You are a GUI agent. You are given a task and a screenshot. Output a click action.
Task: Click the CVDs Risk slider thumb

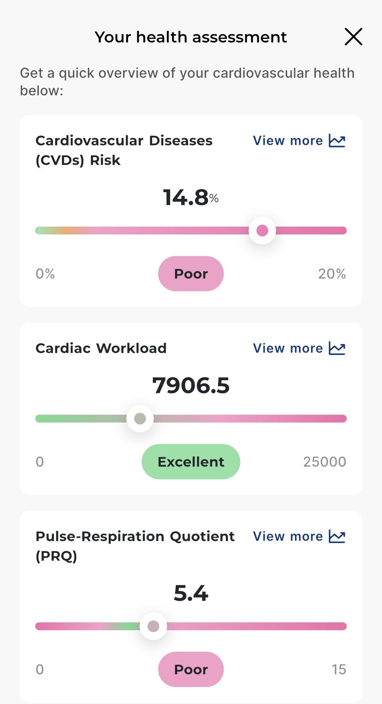tap(262, 231)
